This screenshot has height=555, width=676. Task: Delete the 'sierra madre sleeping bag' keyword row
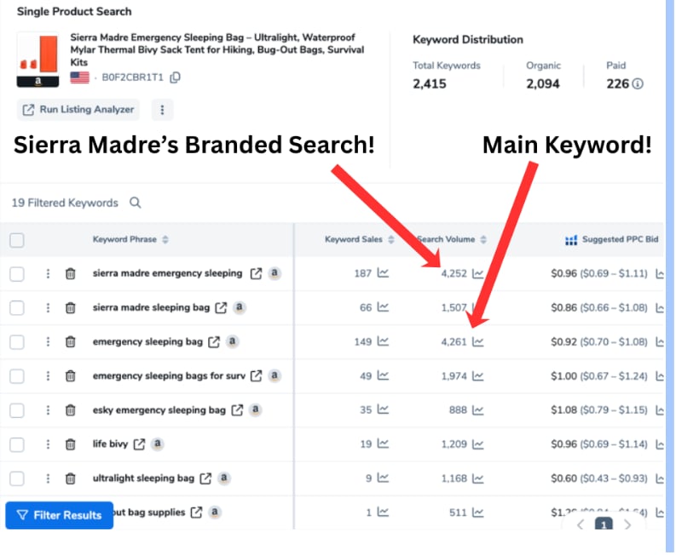(x=71, y=308)
